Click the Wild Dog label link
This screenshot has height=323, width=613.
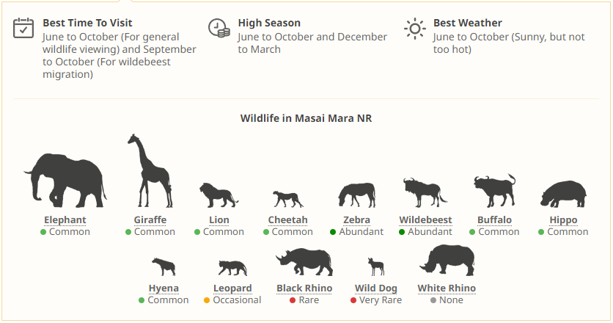[x=378, y=288]
